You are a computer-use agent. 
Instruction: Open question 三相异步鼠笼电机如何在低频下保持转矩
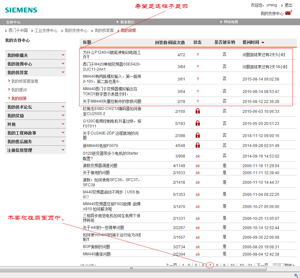coord(112,218)
